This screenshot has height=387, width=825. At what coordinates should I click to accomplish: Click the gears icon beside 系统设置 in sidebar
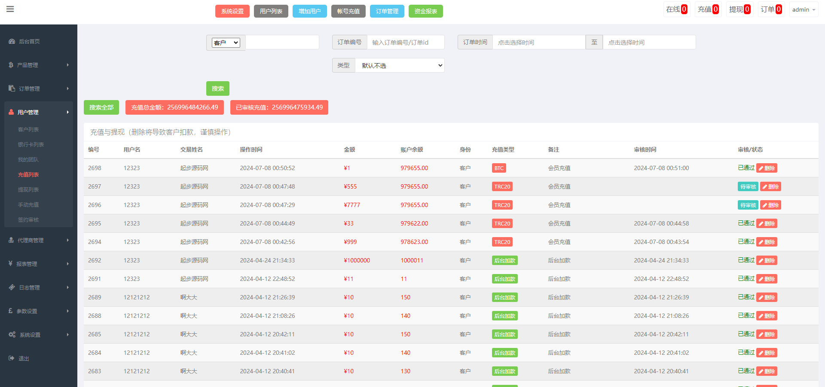12,335
